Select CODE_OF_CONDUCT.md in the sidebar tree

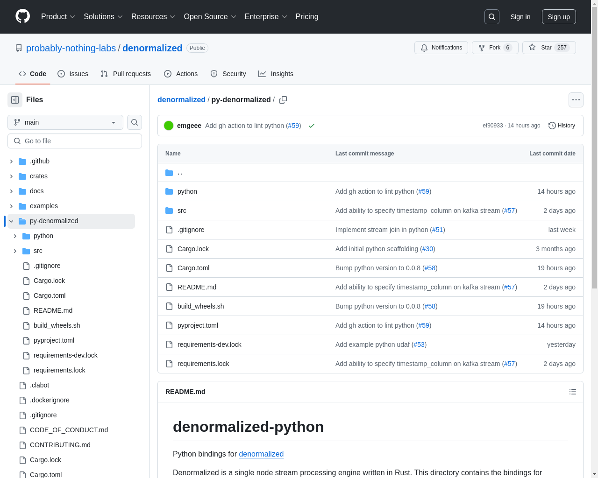pyautogui.click(x=69, y=430)
